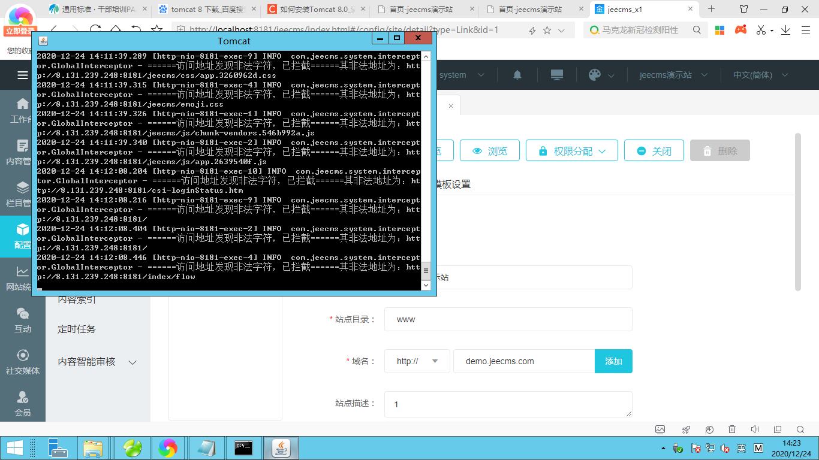This screenshot has width=819, height=460.
Task: Open the jeecms演示站 site dropdown
Action: (673, 75)
